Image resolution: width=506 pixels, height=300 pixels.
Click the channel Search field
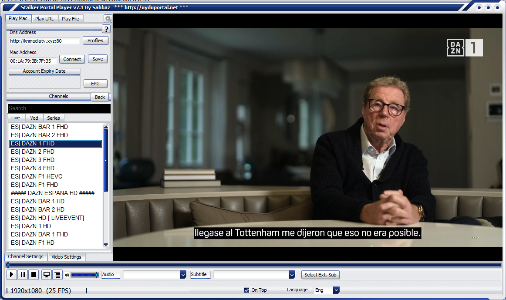(x=59, y=108)
